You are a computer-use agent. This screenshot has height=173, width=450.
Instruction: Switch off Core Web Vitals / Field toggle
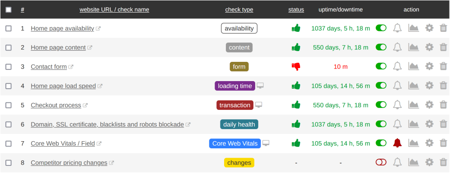(381, 143)
